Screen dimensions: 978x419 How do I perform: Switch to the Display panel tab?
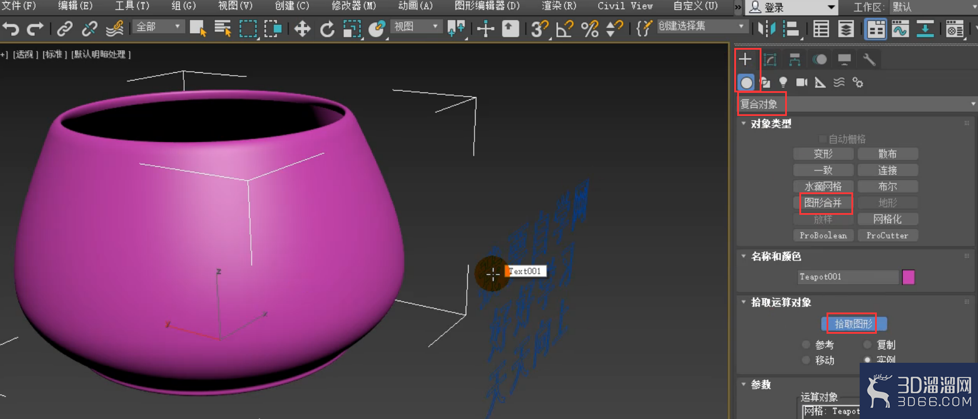(844, 59)
